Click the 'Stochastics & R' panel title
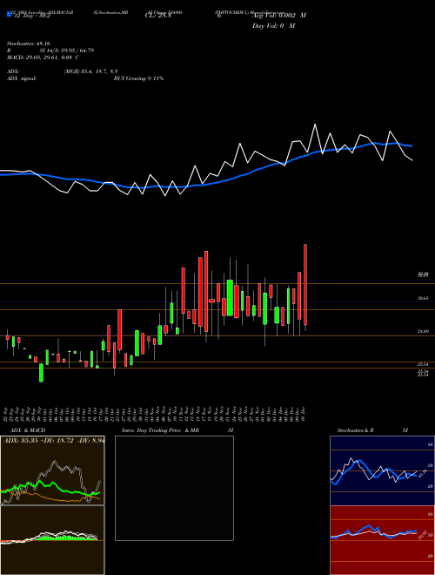This screenshot has height=575, width=435. click(x=355, y=430)
